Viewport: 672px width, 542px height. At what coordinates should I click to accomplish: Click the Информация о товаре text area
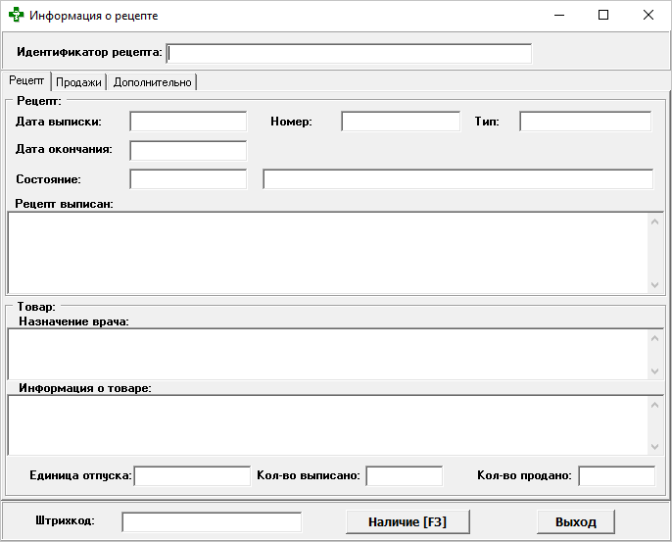point(327,425)
